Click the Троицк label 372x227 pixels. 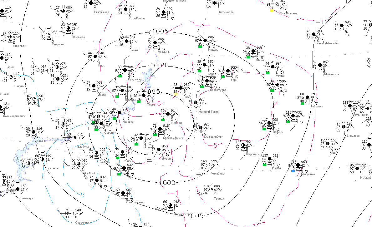coord(219,199)
